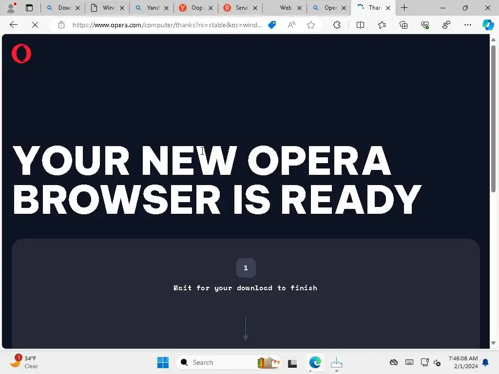Open a new tab with plus button

(x=404, y=8)
